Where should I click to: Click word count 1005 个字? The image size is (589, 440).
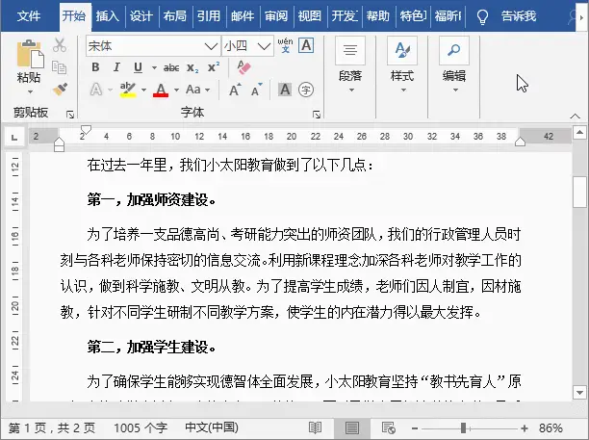coord(141,428)
